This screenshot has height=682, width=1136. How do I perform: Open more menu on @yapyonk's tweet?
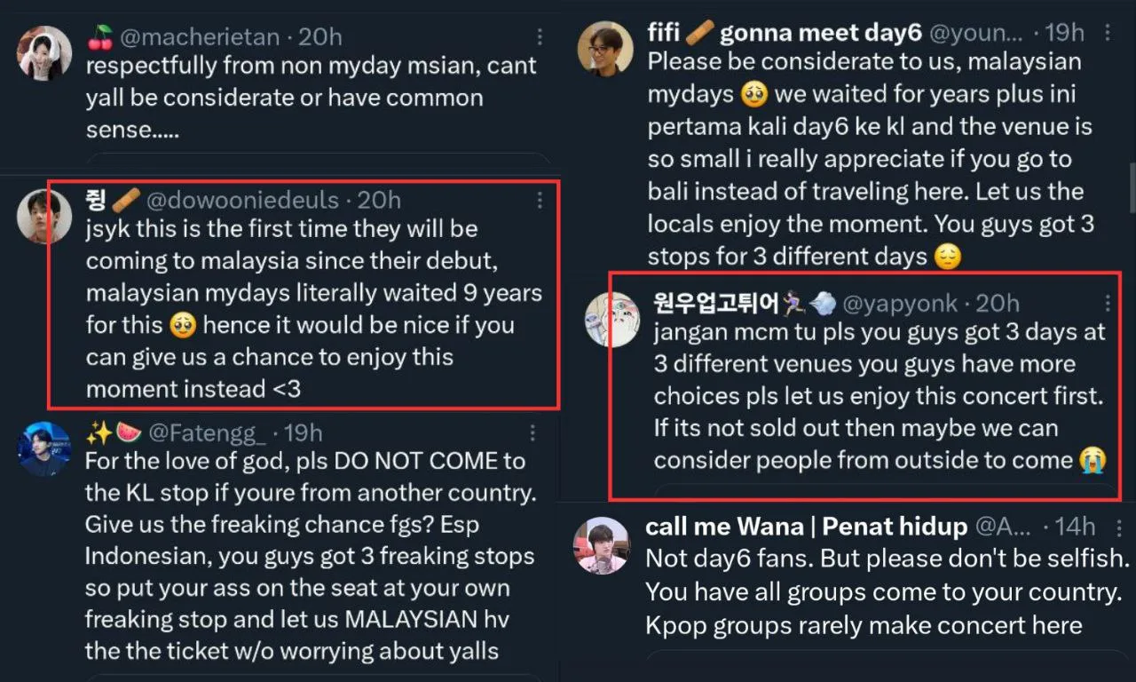tap(1107, 304)
